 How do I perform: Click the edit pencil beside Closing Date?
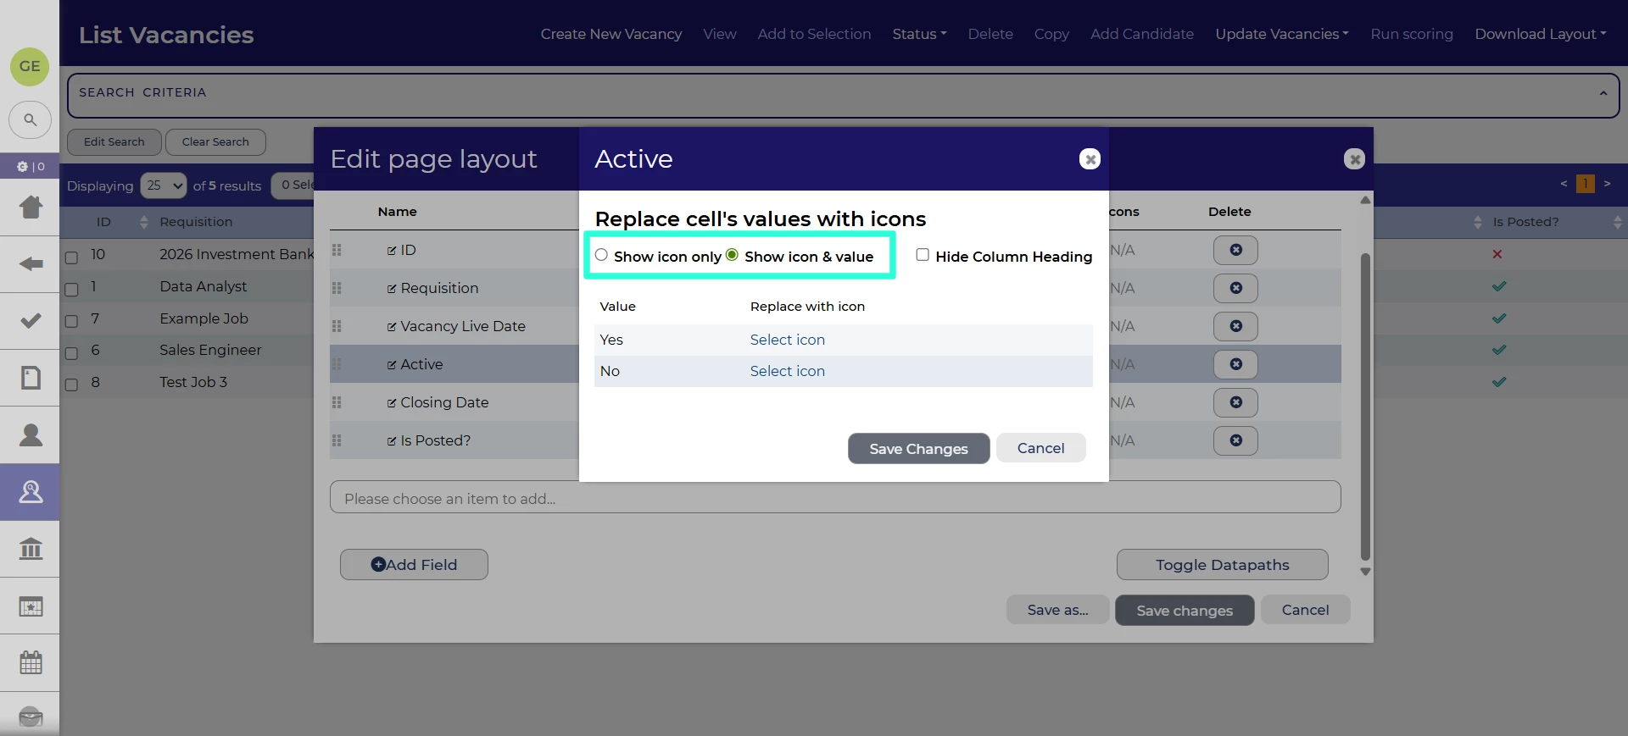click(x=392, y=403)
